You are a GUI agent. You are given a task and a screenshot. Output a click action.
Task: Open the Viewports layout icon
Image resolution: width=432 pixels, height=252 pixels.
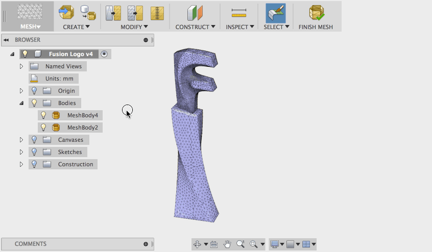coord(306,244)
